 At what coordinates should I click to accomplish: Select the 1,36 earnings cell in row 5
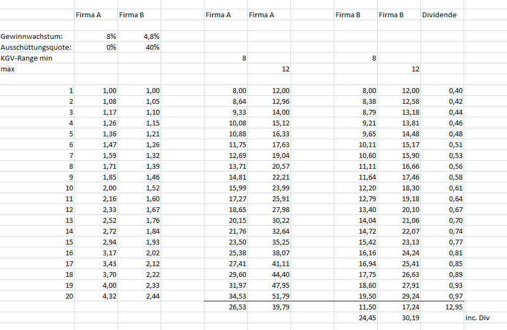[x=96, y=134]
